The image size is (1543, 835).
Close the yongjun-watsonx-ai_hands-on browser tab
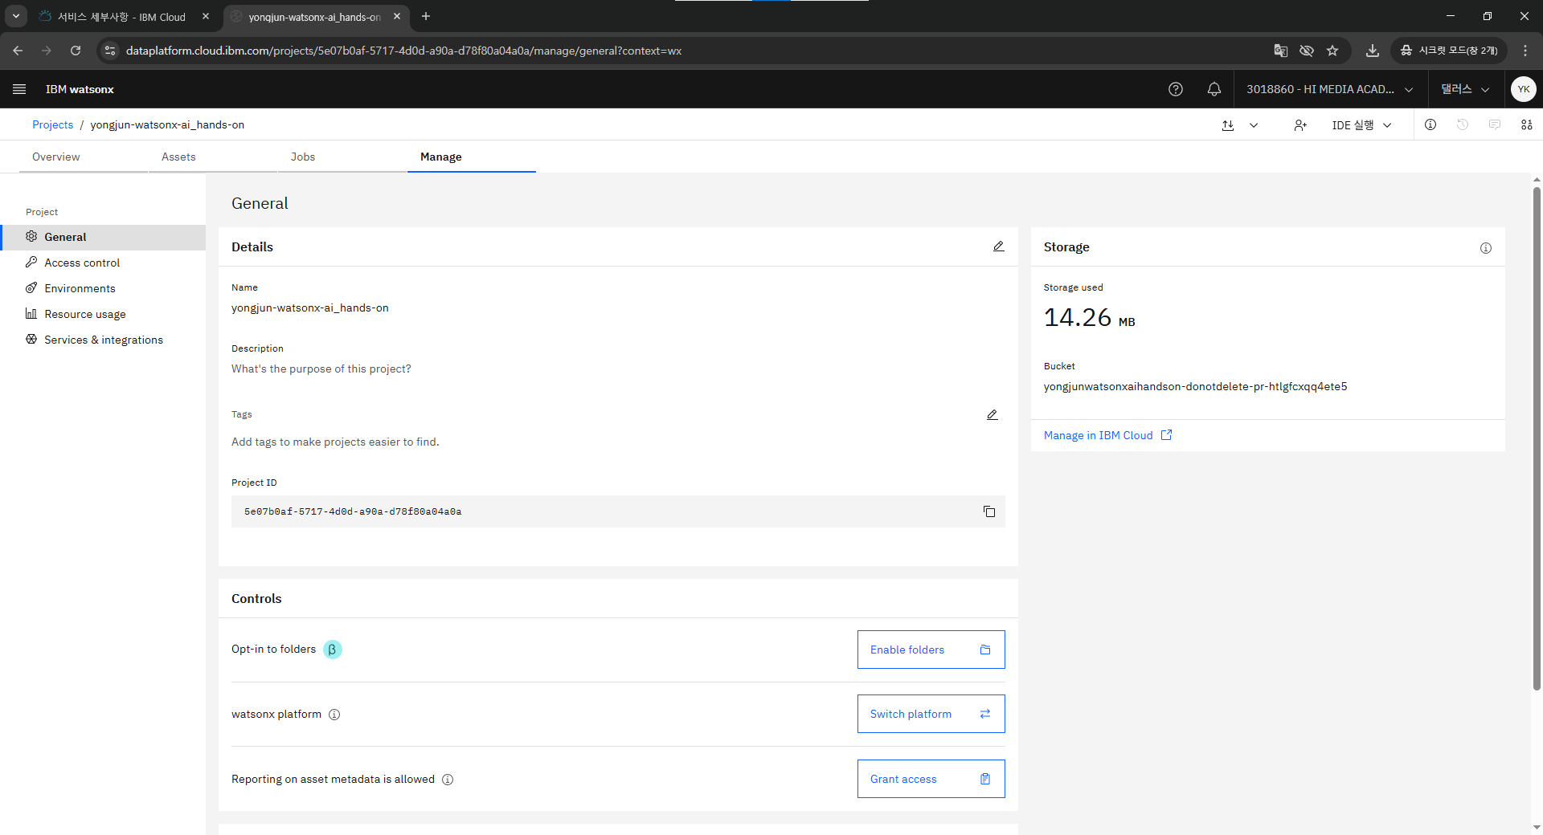pos(397,17)
